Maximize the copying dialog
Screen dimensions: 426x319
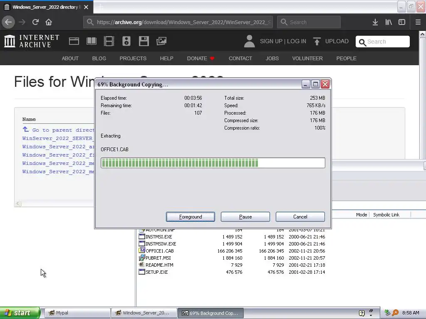pos(315,84)
